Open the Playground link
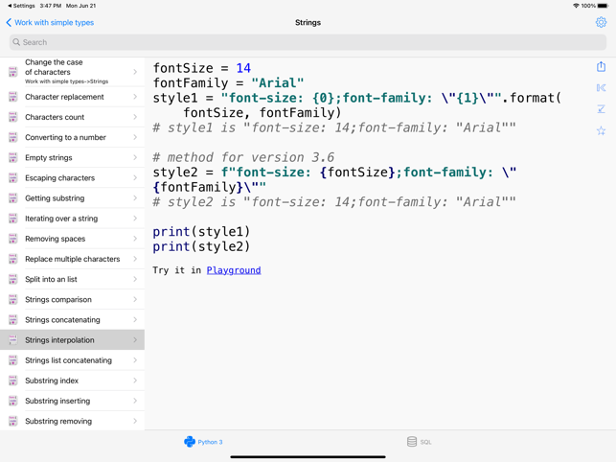The width and height of the screenshot is (616, 462). pos(234,270)
